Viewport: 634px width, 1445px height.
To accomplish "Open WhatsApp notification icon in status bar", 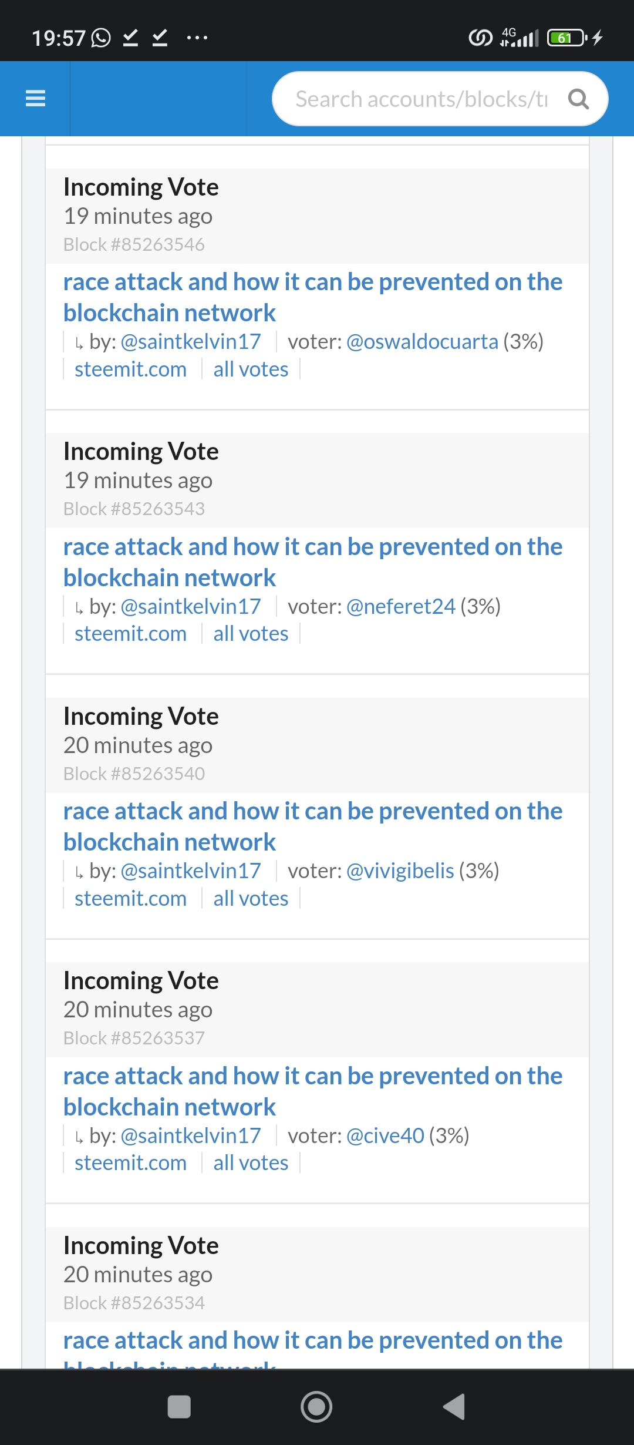I will click(101, 38).
